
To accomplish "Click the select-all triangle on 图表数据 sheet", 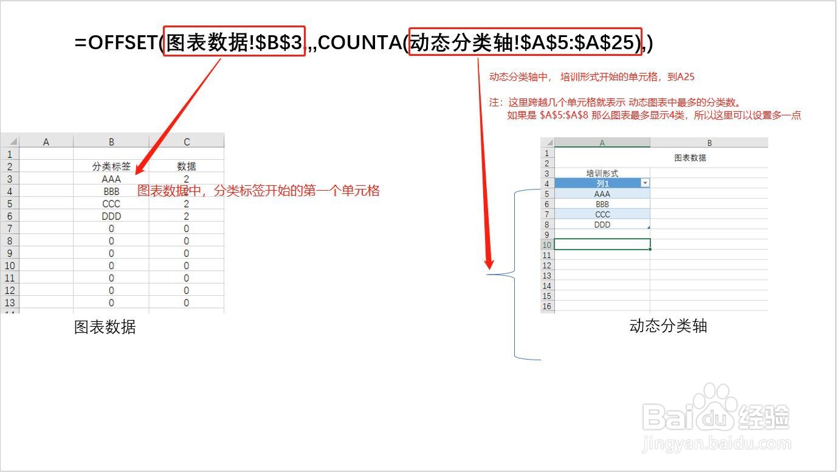I will pyautogui.click(x=13, y=140).
